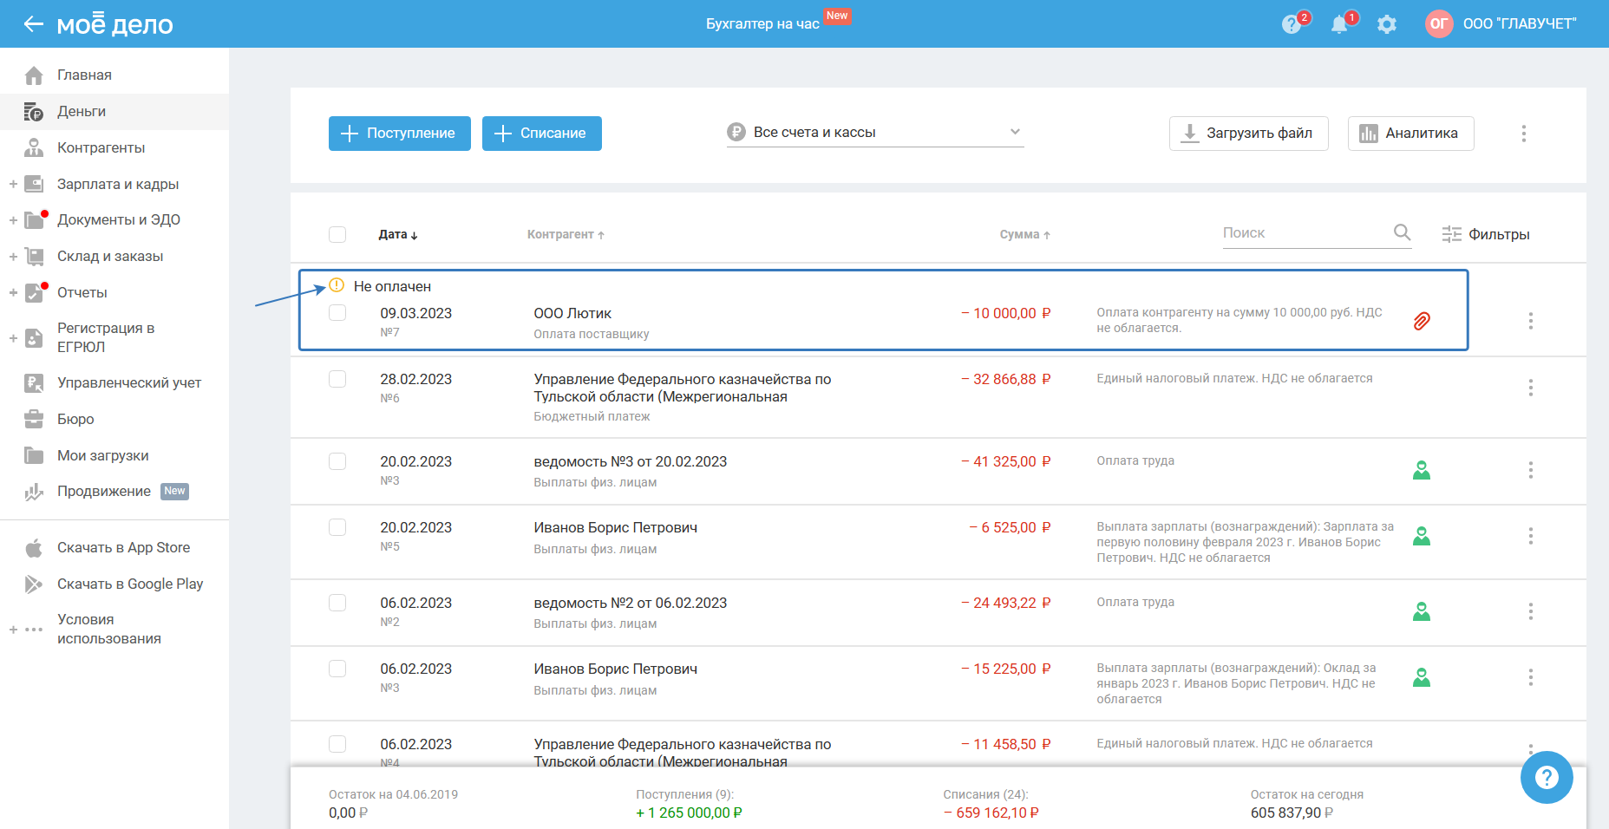Click into the Поиск search field
The height and width of the screenshot is (829, 1609).
[1301, 233]
